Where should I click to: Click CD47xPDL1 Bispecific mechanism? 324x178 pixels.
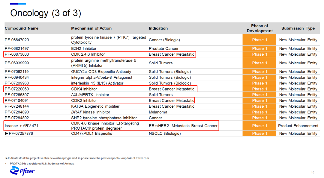coord(91,133)
